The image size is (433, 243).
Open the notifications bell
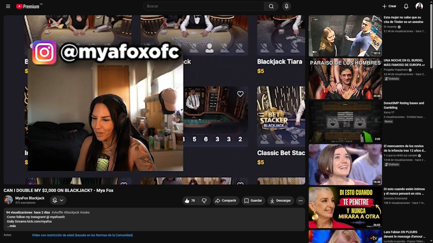tap(406, 6)
